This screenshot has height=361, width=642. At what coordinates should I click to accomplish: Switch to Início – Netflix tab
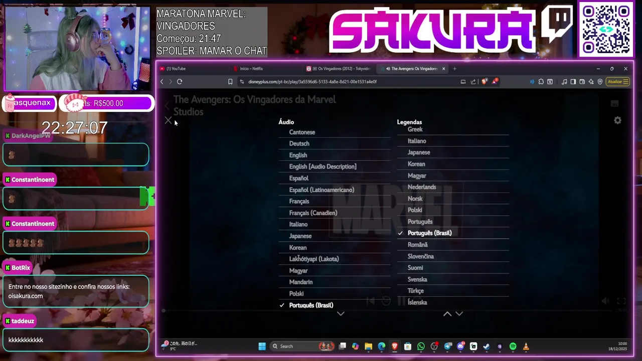click(x=267, y=69)
